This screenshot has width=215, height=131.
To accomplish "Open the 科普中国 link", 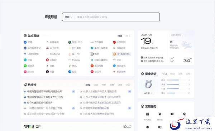I will tap(54, 42).
